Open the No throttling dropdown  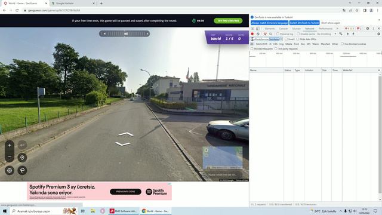326,34
